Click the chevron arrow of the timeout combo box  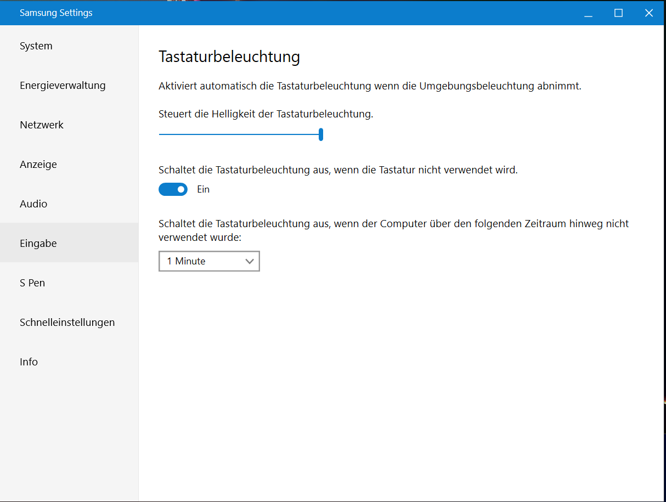pyautogui.click(x=250, y=261)
